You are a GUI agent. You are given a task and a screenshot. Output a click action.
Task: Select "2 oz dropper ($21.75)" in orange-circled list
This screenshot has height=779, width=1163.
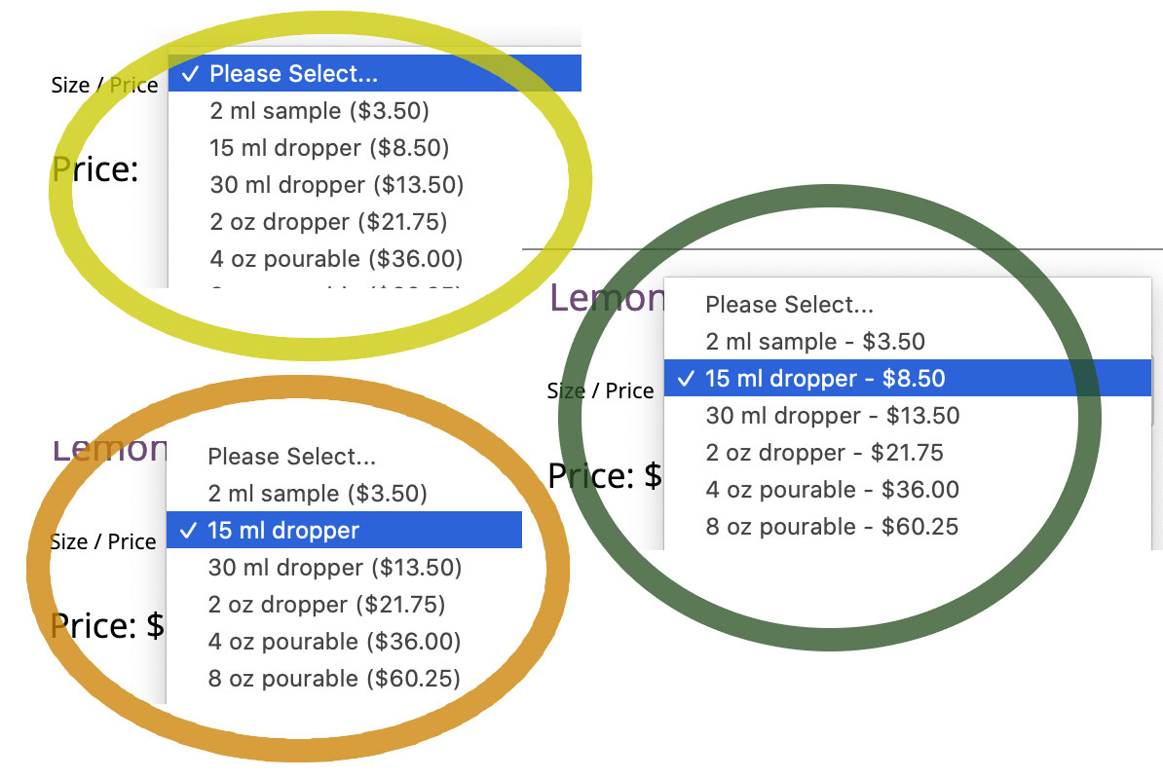coord(326,605)
